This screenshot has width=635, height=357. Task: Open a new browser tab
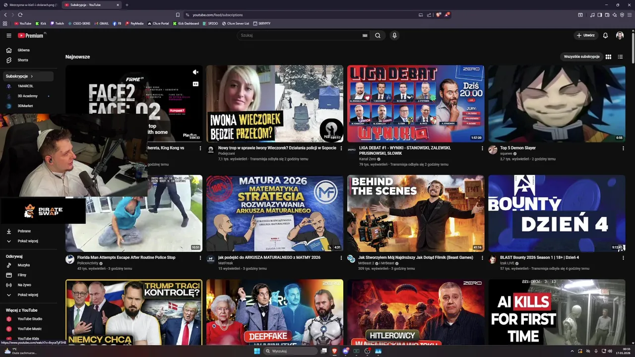coord(127,5)
